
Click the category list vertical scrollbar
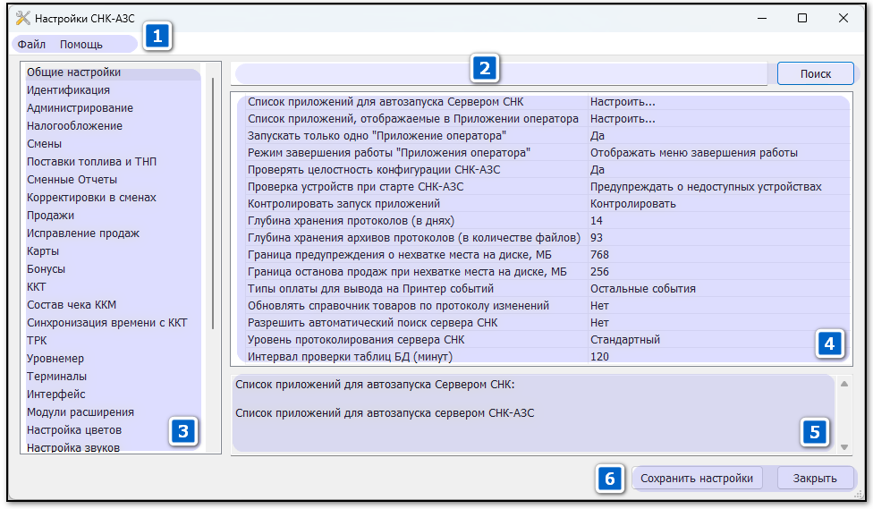[213, 206]
